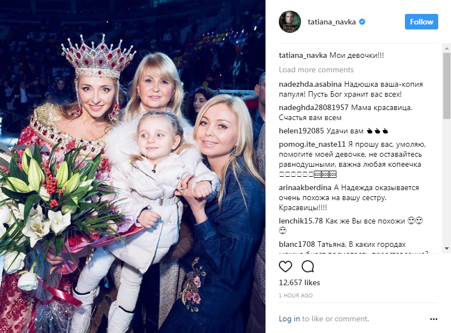Image resolution: width=451 pixels, height=333 pixels.
Task: Open tatiana_navka profile avatar
Action: pyautogui.click(x=290, y=22)
